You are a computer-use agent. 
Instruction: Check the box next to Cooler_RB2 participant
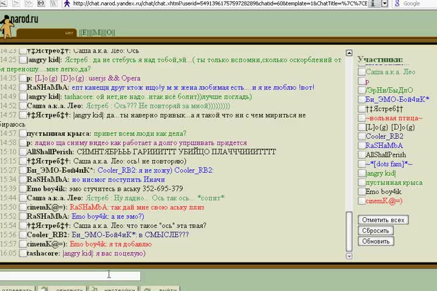[x=361, y=136]
